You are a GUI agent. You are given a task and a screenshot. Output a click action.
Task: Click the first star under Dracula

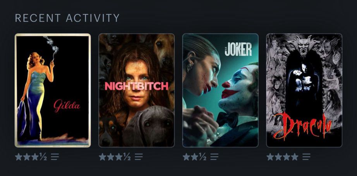pyautogui.click(x=270, y=157)
